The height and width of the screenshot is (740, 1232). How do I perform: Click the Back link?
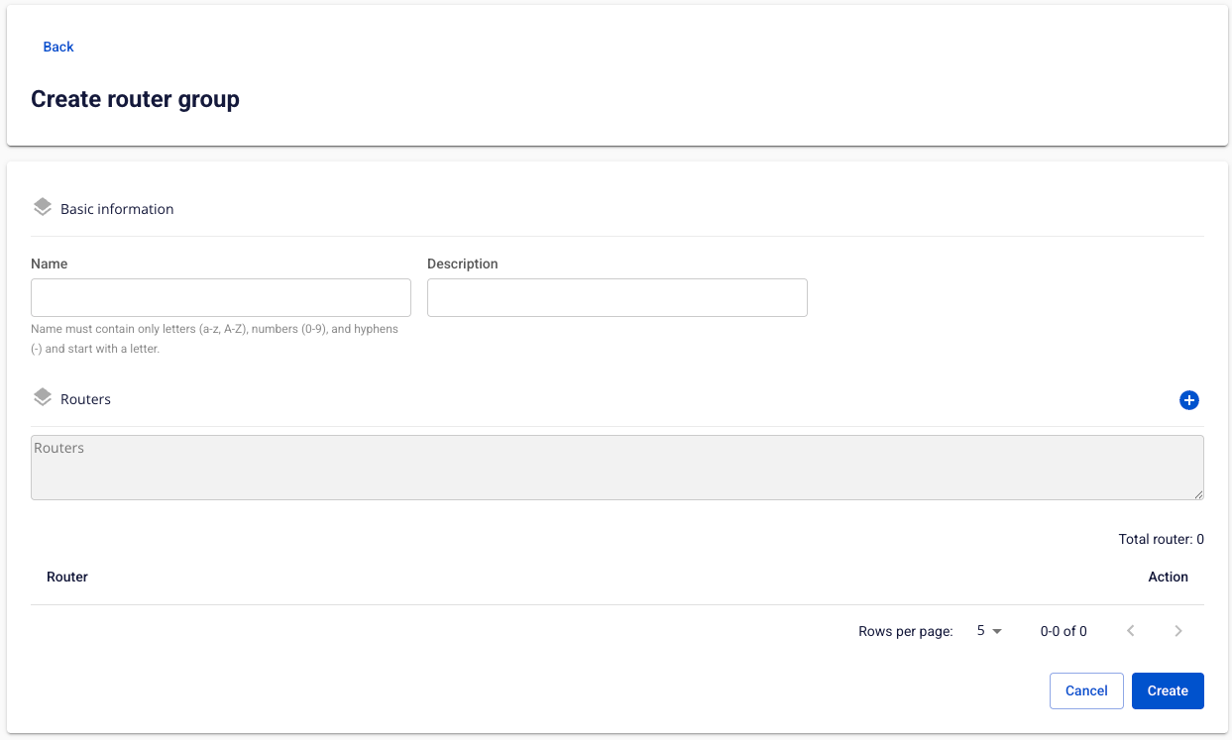tap(58, 47)
